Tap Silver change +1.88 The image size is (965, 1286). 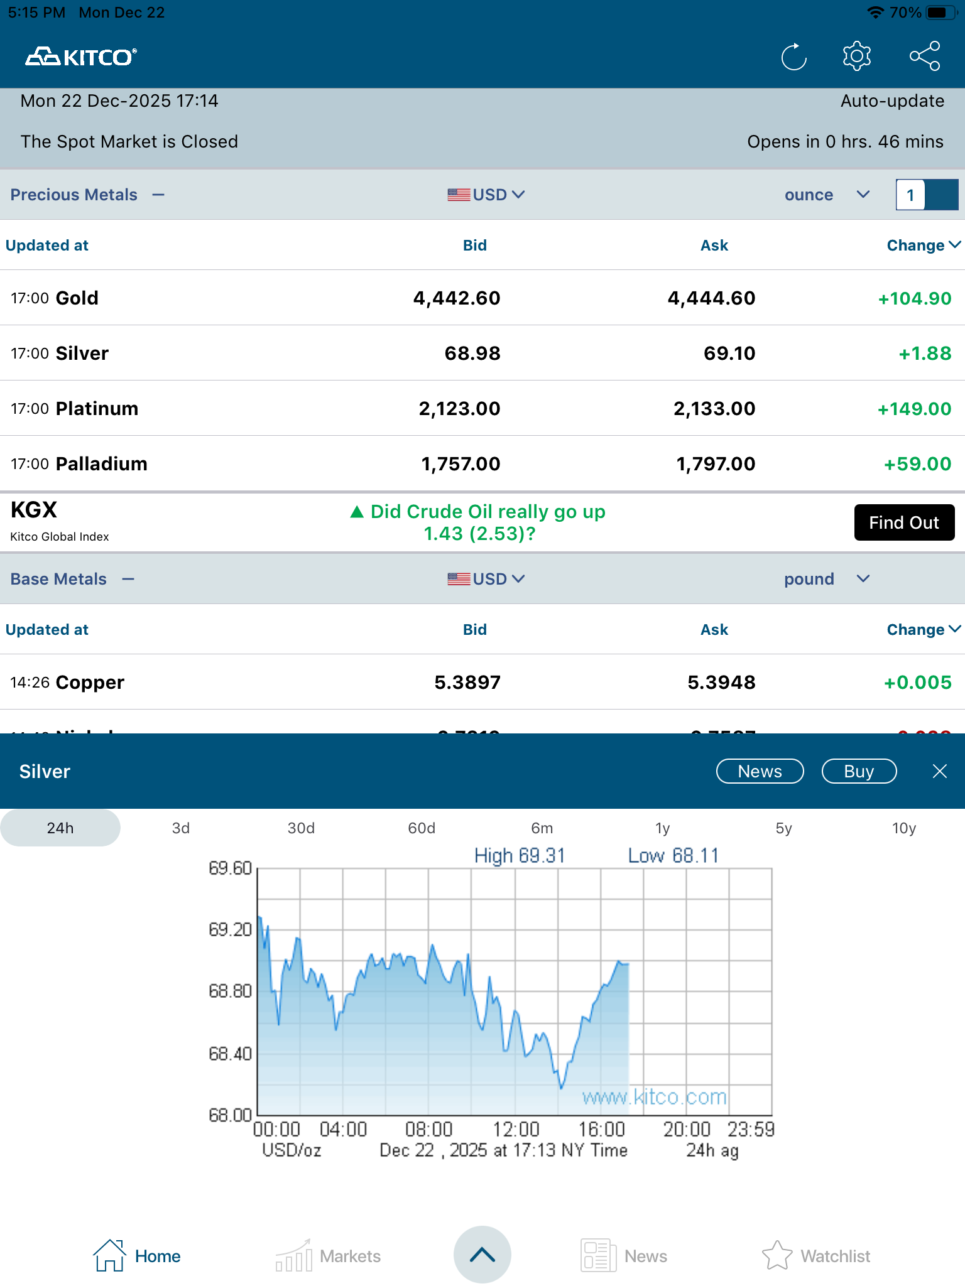pos(925,354)
